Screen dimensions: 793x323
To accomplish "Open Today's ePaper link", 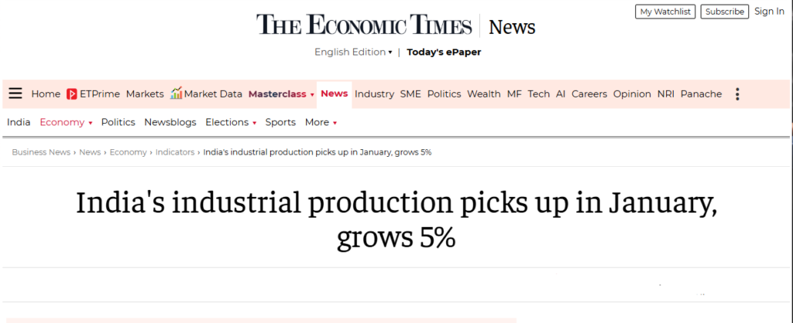I will pyautogui.click(x=444, y=52).
